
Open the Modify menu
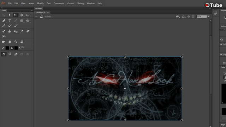40,3
